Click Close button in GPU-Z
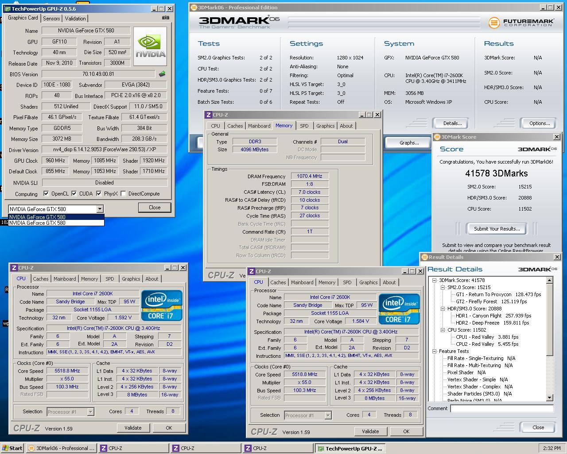The width and height of the screenshot is (567, 454). pos(155,207)
